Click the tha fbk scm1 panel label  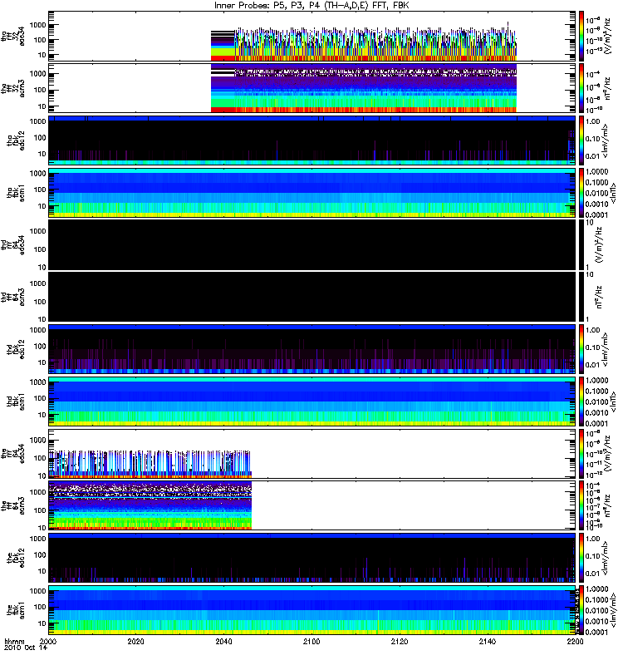pyautogui.click(x=16, y=193)
